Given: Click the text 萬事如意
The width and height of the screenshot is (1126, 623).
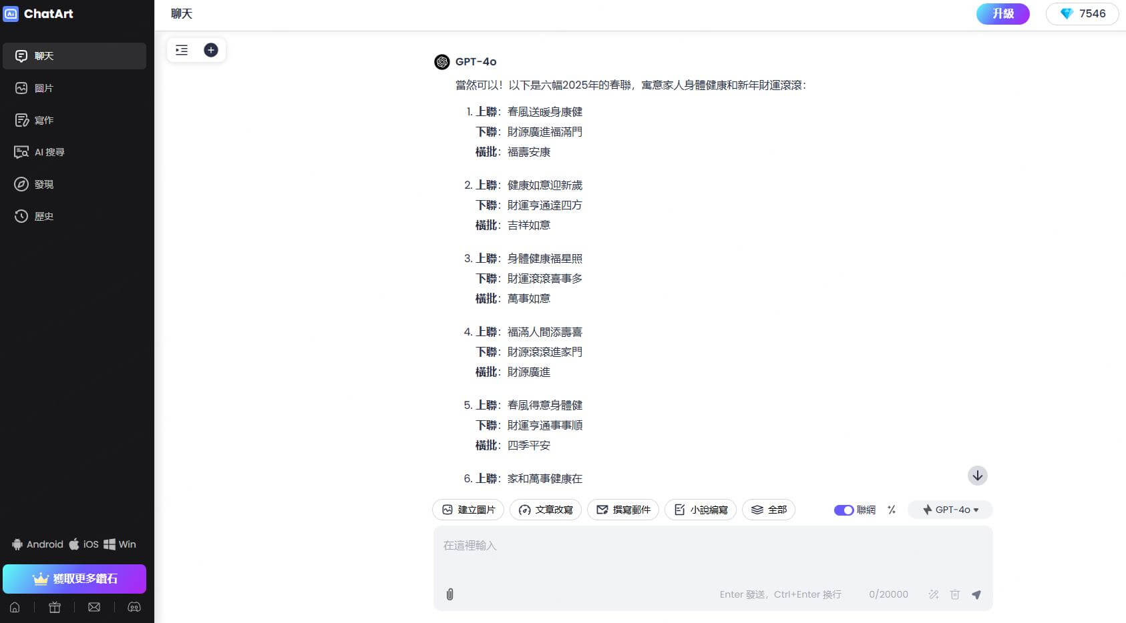Looking at the screenshot, I should coord(529,299).
